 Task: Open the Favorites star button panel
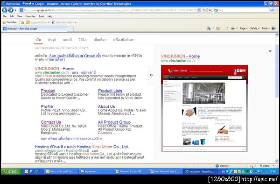coord(10,22)
